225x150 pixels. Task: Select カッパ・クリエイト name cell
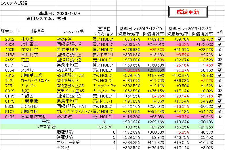pos(38,81)
